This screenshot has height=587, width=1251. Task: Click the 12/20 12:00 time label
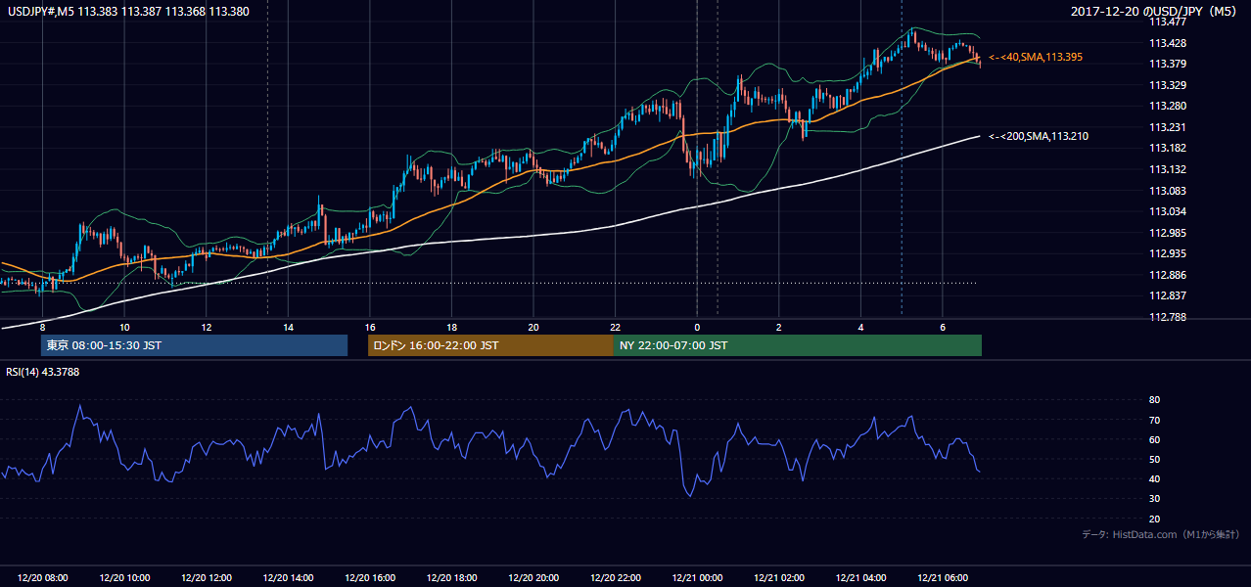[x=207, y=578]
